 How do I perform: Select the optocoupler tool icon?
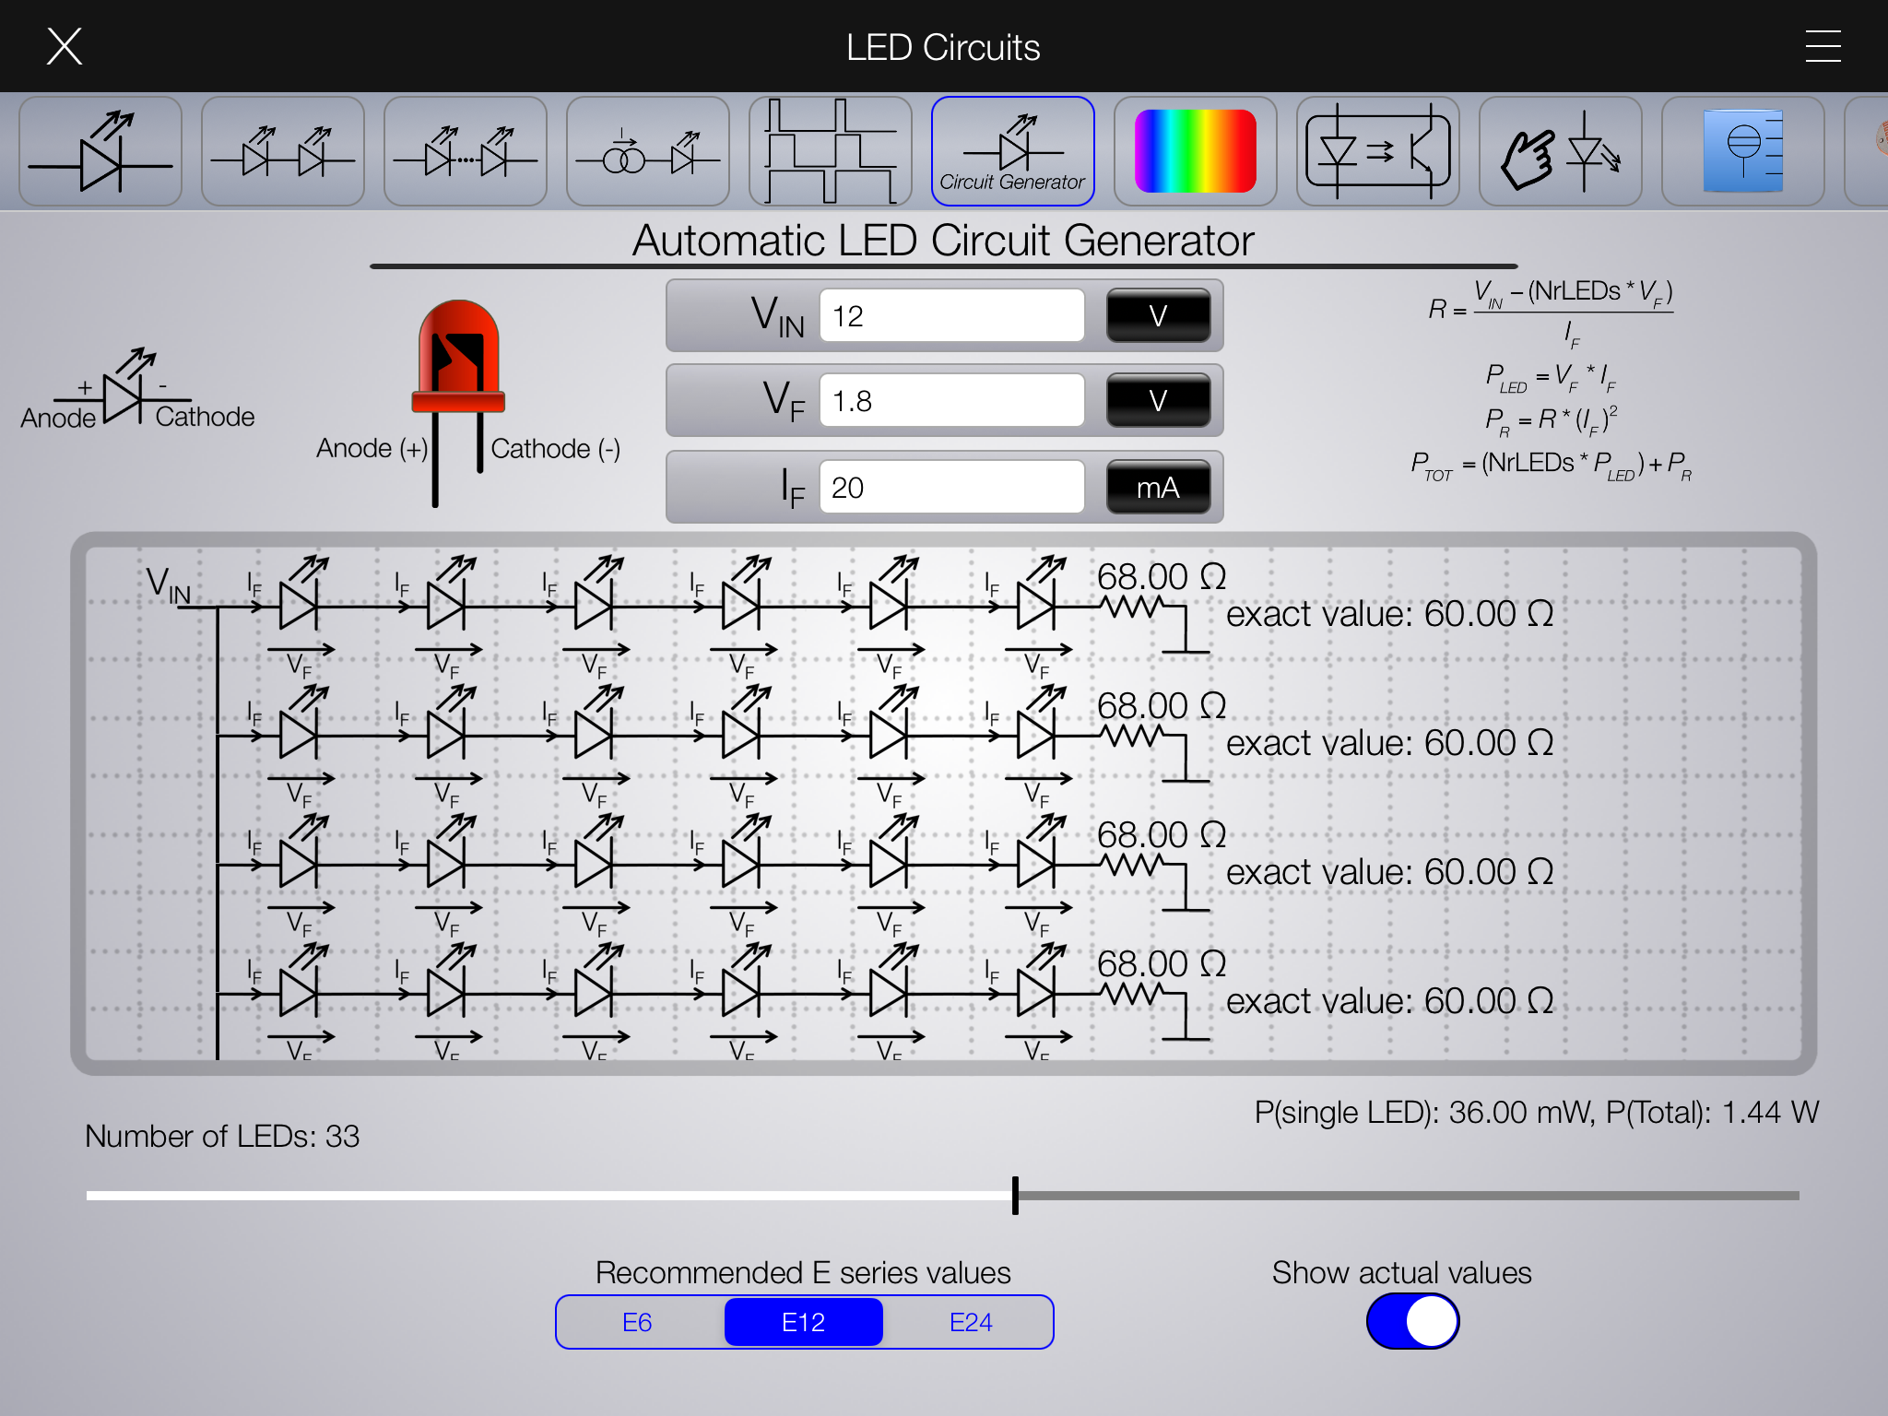[1377, 152]
